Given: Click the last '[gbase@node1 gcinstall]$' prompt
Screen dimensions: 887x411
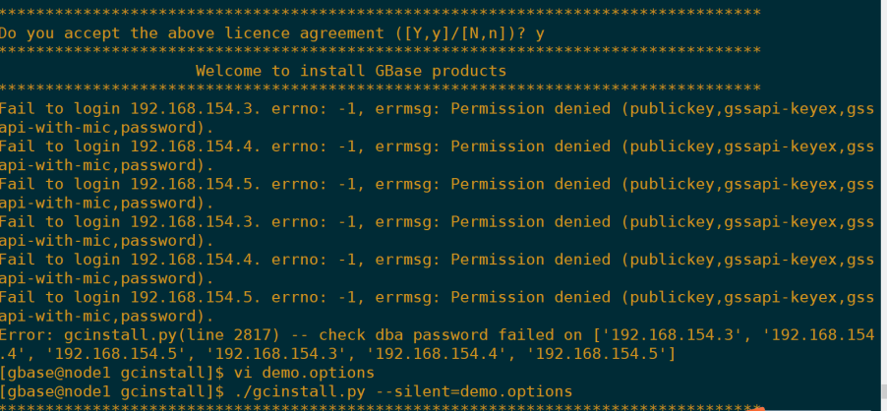Looking at the screenshot, I should (x=112, y=391).
